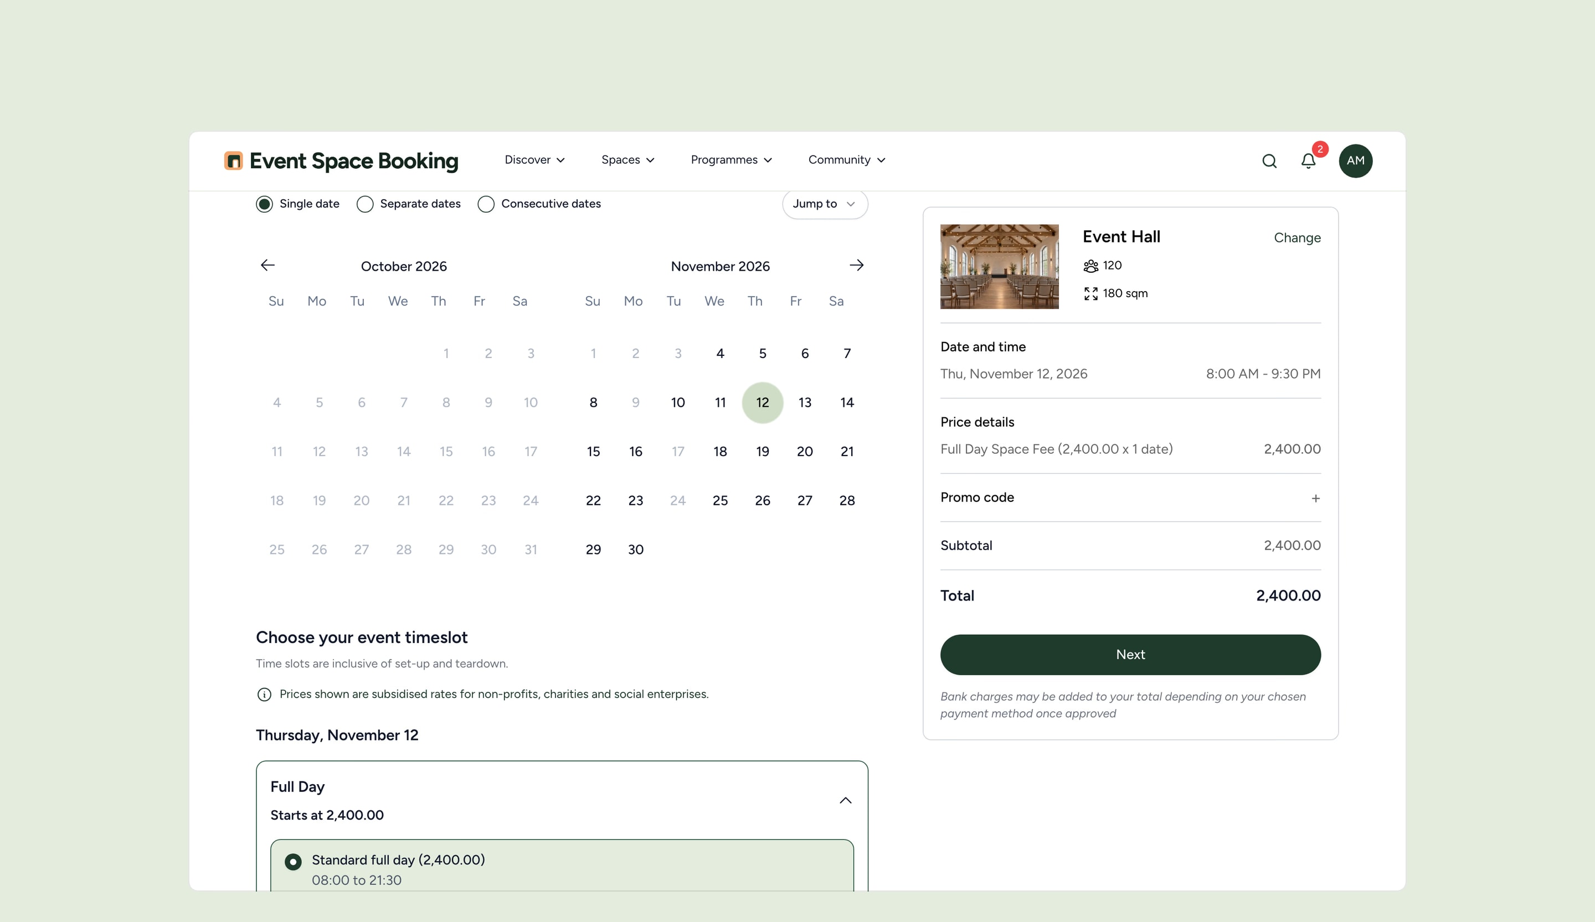Expand the Discover menu
The width and height of the screenshot is (1595, 922).
point(534,160)
